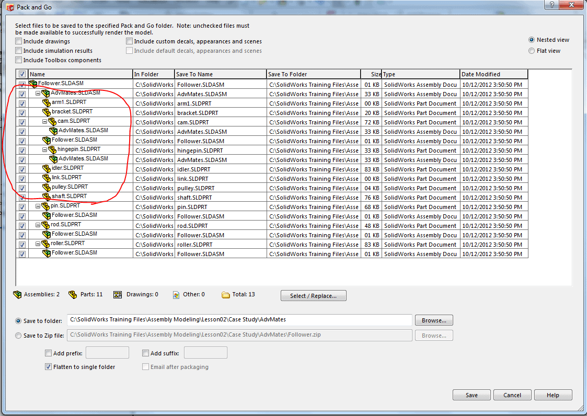
Task: Click the bracket.SLDPRT part icon
Action: click(47, 112)
